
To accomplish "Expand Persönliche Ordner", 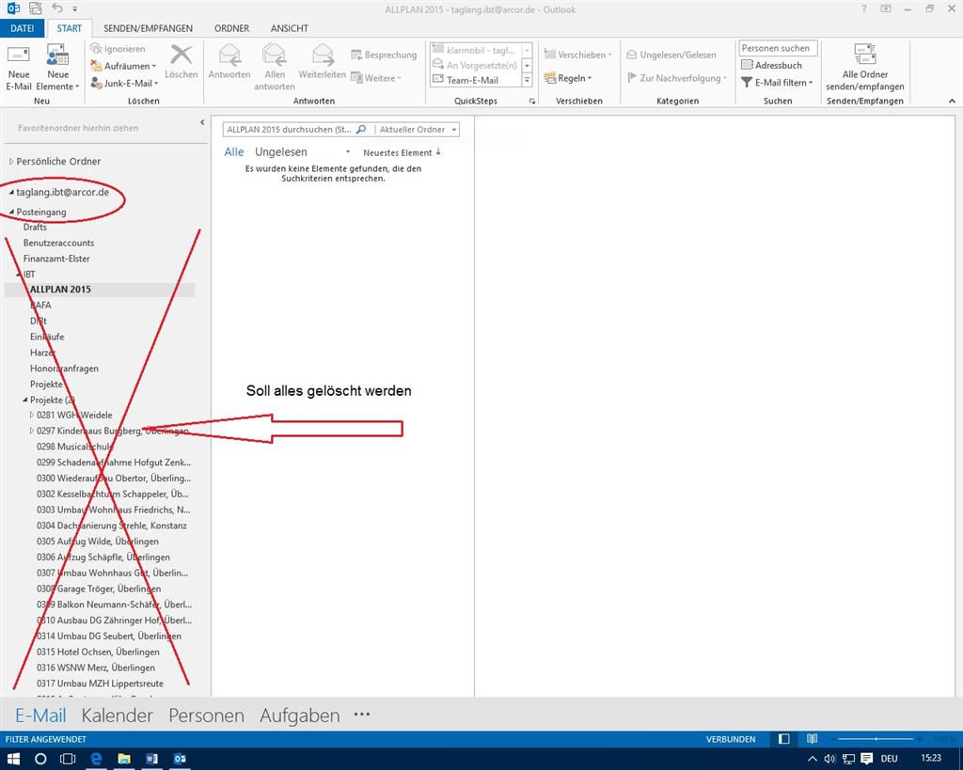I will pyautogui.click(x=11, y=162).
